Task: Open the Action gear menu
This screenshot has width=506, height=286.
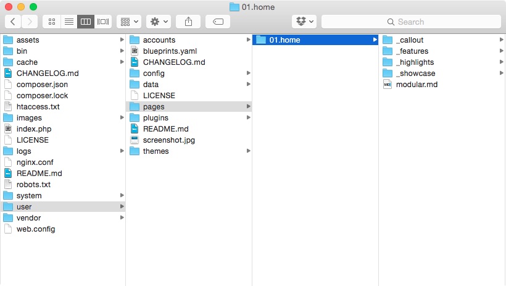Action: tap(159, 22)
